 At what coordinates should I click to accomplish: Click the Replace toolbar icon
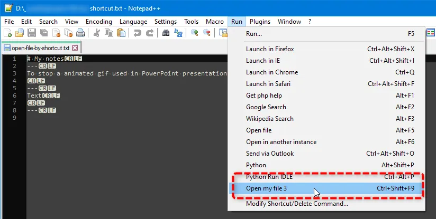click(x=178, y=33)
